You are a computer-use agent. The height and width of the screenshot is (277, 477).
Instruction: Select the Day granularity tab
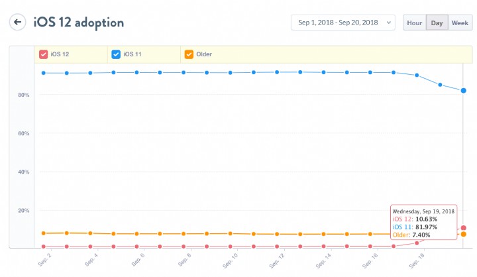click(x=437, y=23)
